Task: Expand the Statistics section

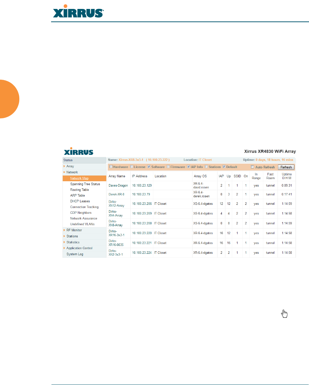Action: pos(73,242)
